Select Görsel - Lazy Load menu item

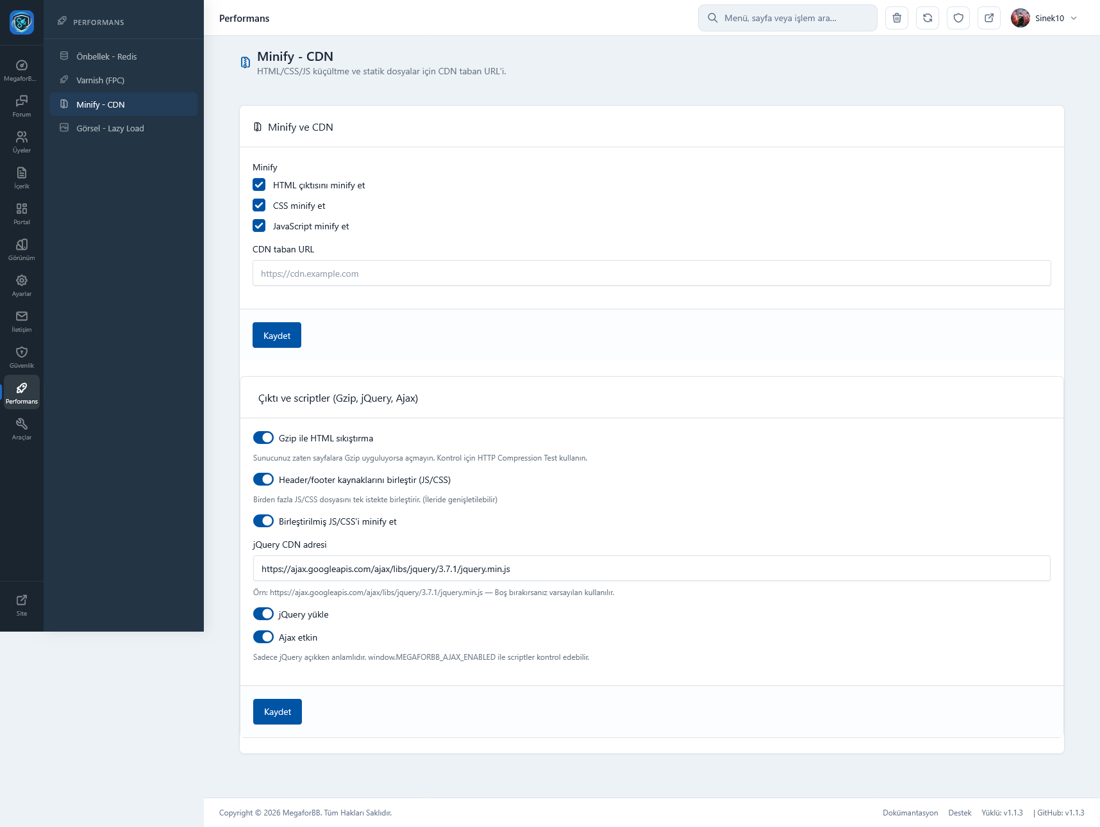(110, 128)
